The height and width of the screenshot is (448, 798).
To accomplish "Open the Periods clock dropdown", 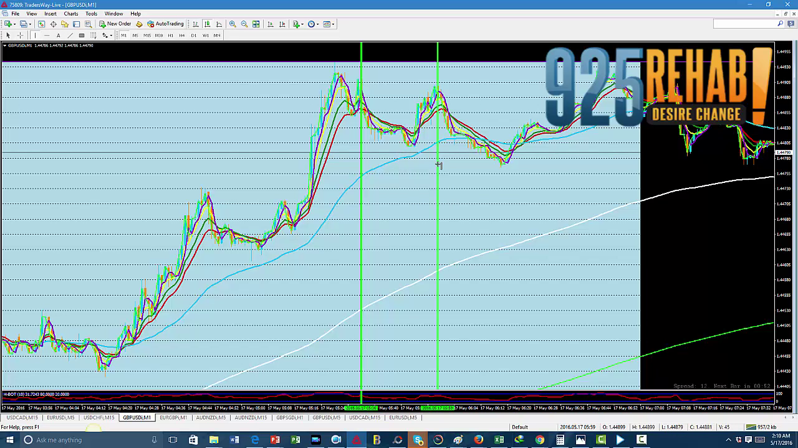I will pos(313,24).
